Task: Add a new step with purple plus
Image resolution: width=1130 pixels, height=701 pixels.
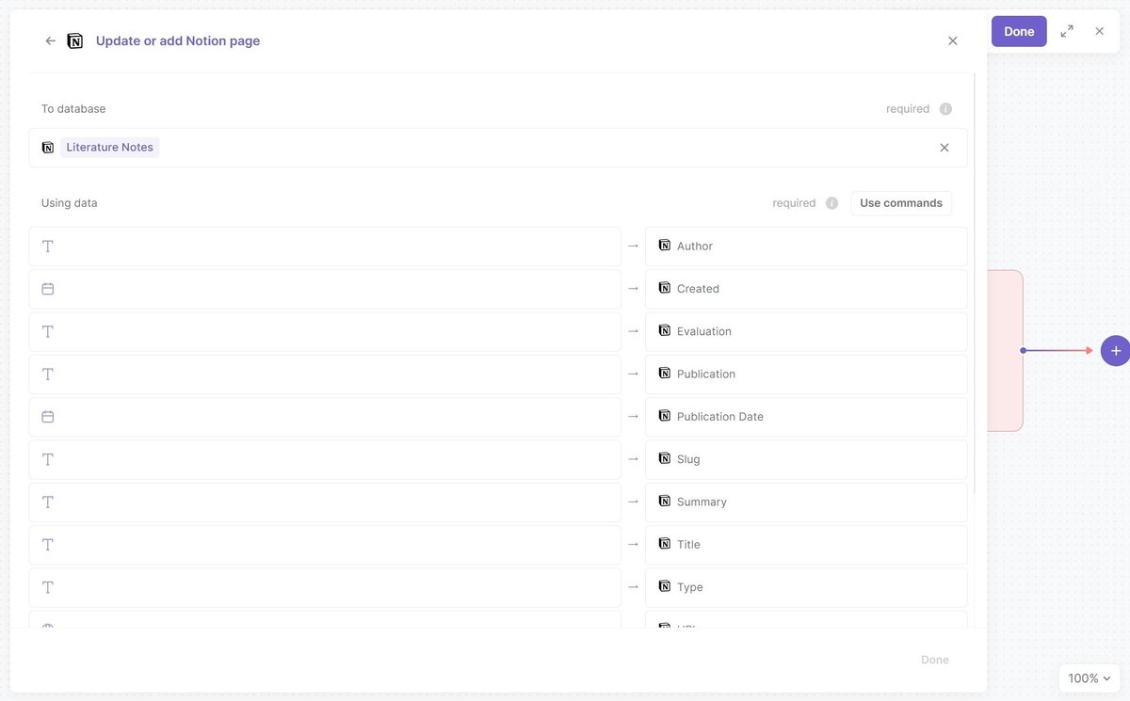Action: click(x=1116, y=351)
